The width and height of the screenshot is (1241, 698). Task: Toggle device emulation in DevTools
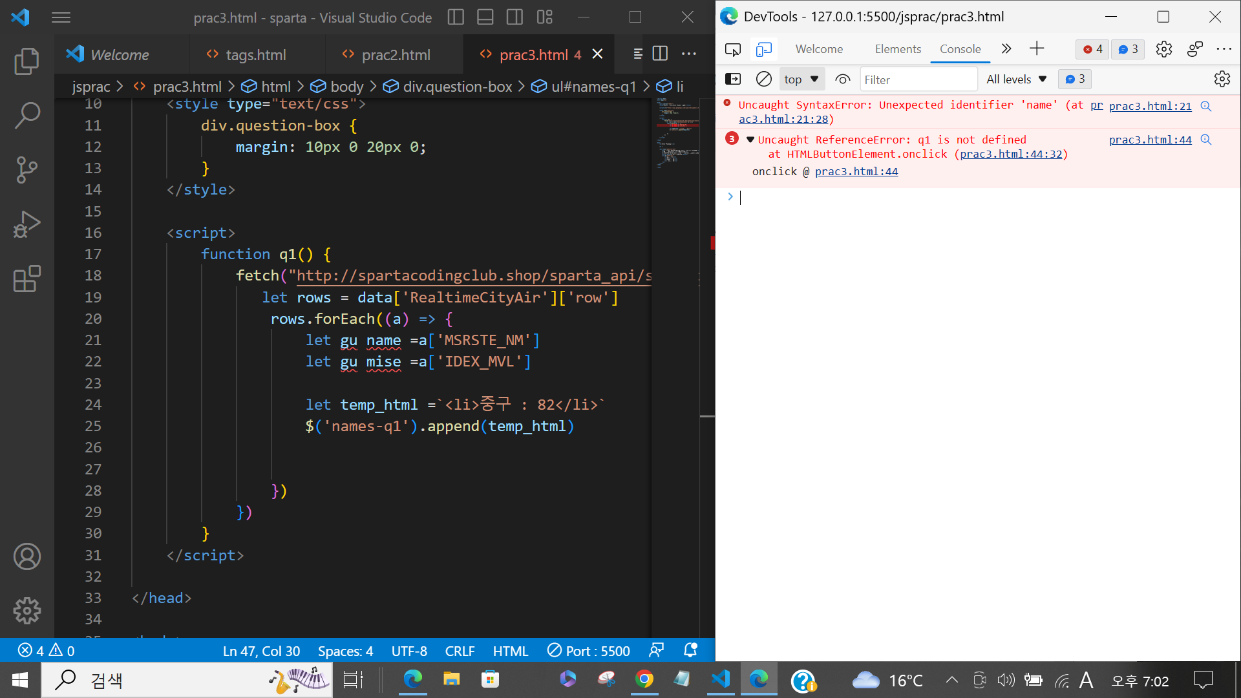tap(764, 49)
